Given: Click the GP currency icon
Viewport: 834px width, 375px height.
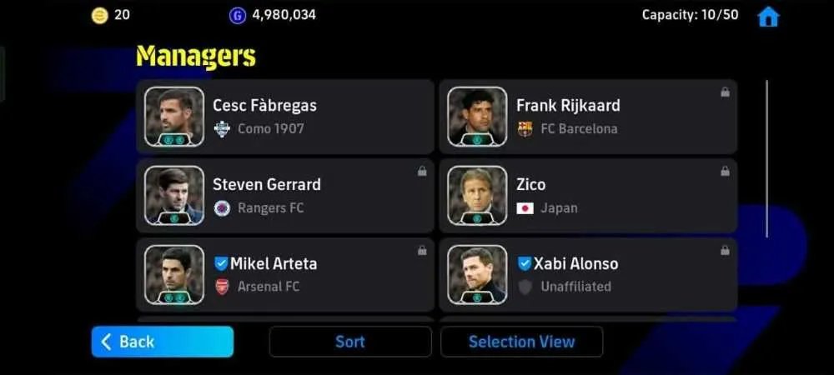Looking at the screenshot, I should point(237,15).
